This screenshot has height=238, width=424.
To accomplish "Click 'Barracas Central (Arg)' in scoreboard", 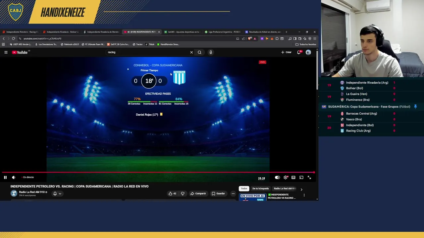I will tap(361, 114).
